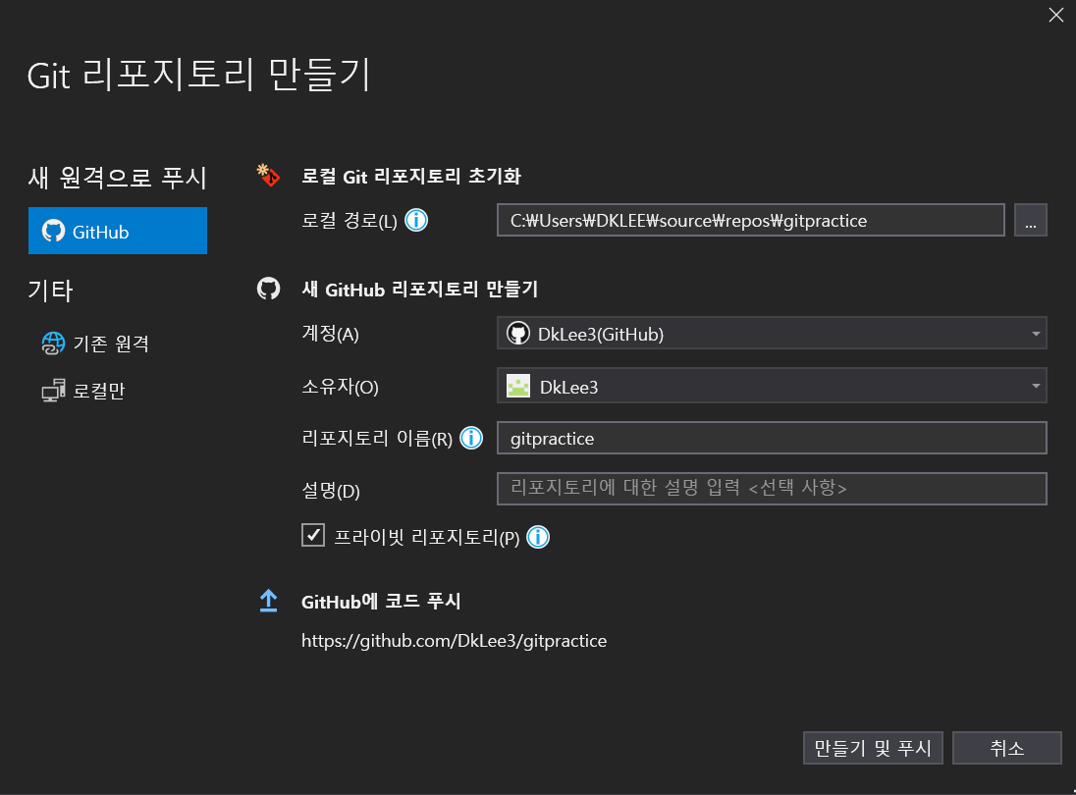The width and height of the screenshot is (1076, 795).
Task: Click the GitHub octocat logo in sidebar
Action: (54, 232)
